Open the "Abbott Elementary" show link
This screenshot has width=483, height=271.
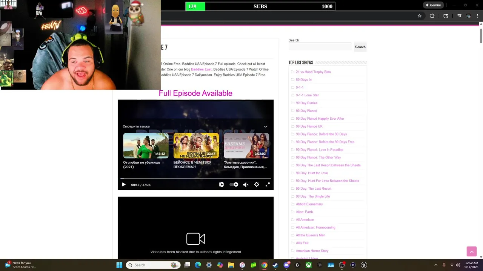coord(309,204)
